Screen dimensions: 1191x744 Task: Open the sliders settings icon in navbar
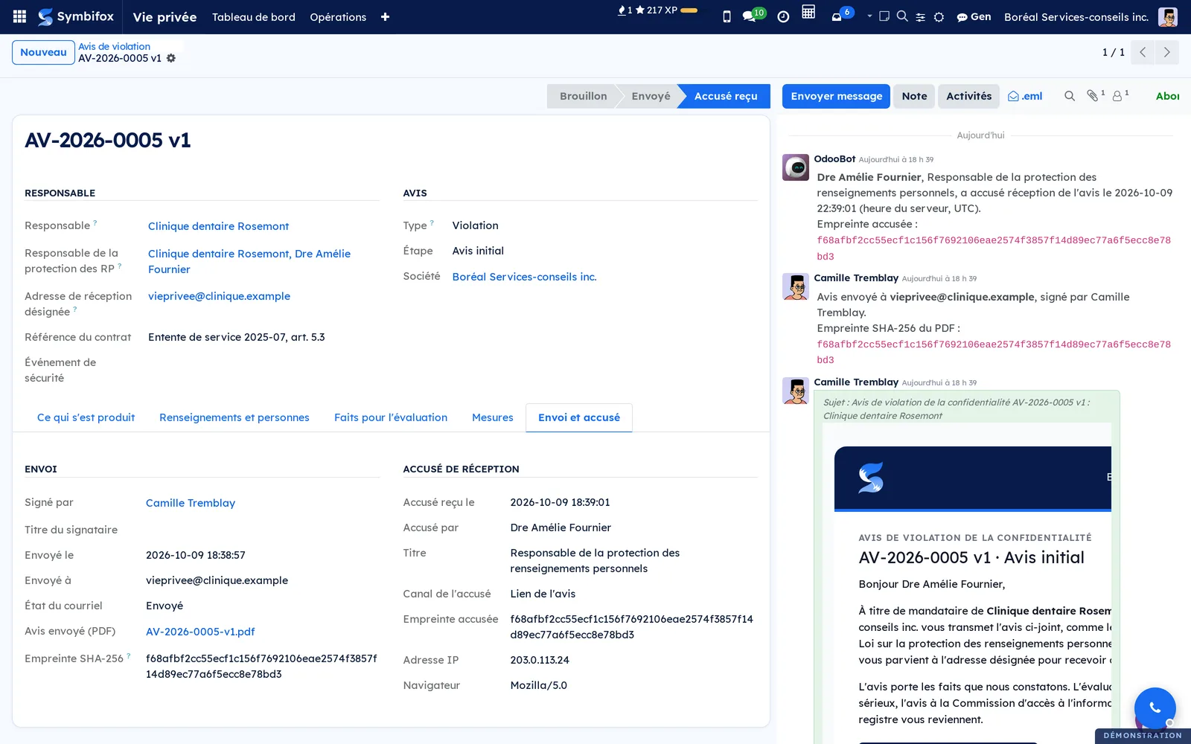pos(921,16)
